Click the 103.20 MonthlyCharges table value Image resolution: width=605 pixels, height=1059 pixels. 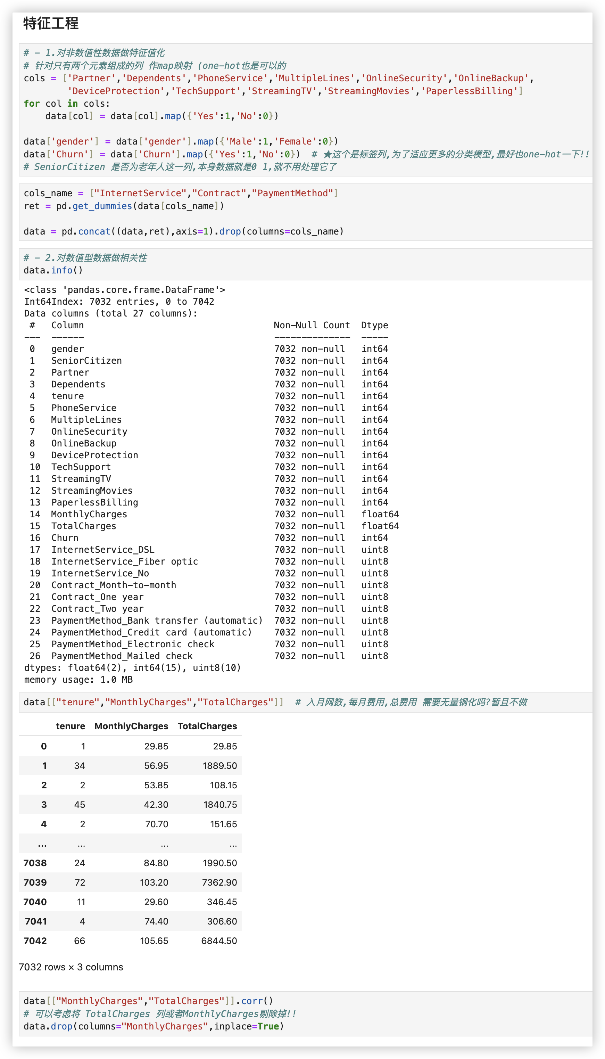click(x=154, y=882)
